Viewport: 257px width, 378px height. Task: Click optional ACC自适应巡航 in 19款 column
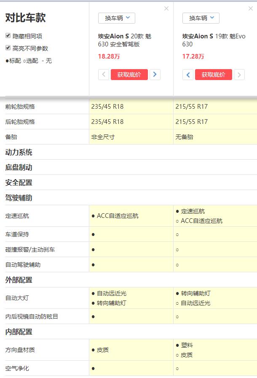coord(201,221)
